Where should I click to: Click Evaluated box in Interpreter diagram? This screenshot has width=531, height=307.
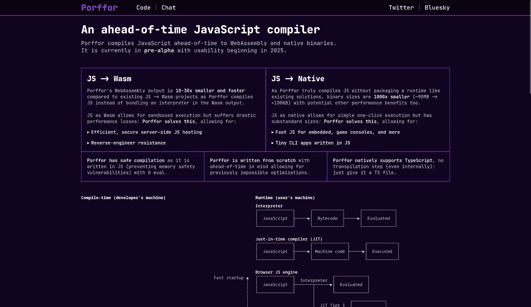(378, 218)
